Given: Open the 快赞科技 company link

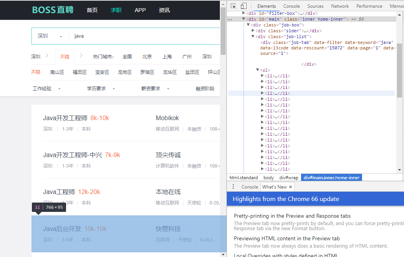Looking at the screenshot, I should point(168,229).
